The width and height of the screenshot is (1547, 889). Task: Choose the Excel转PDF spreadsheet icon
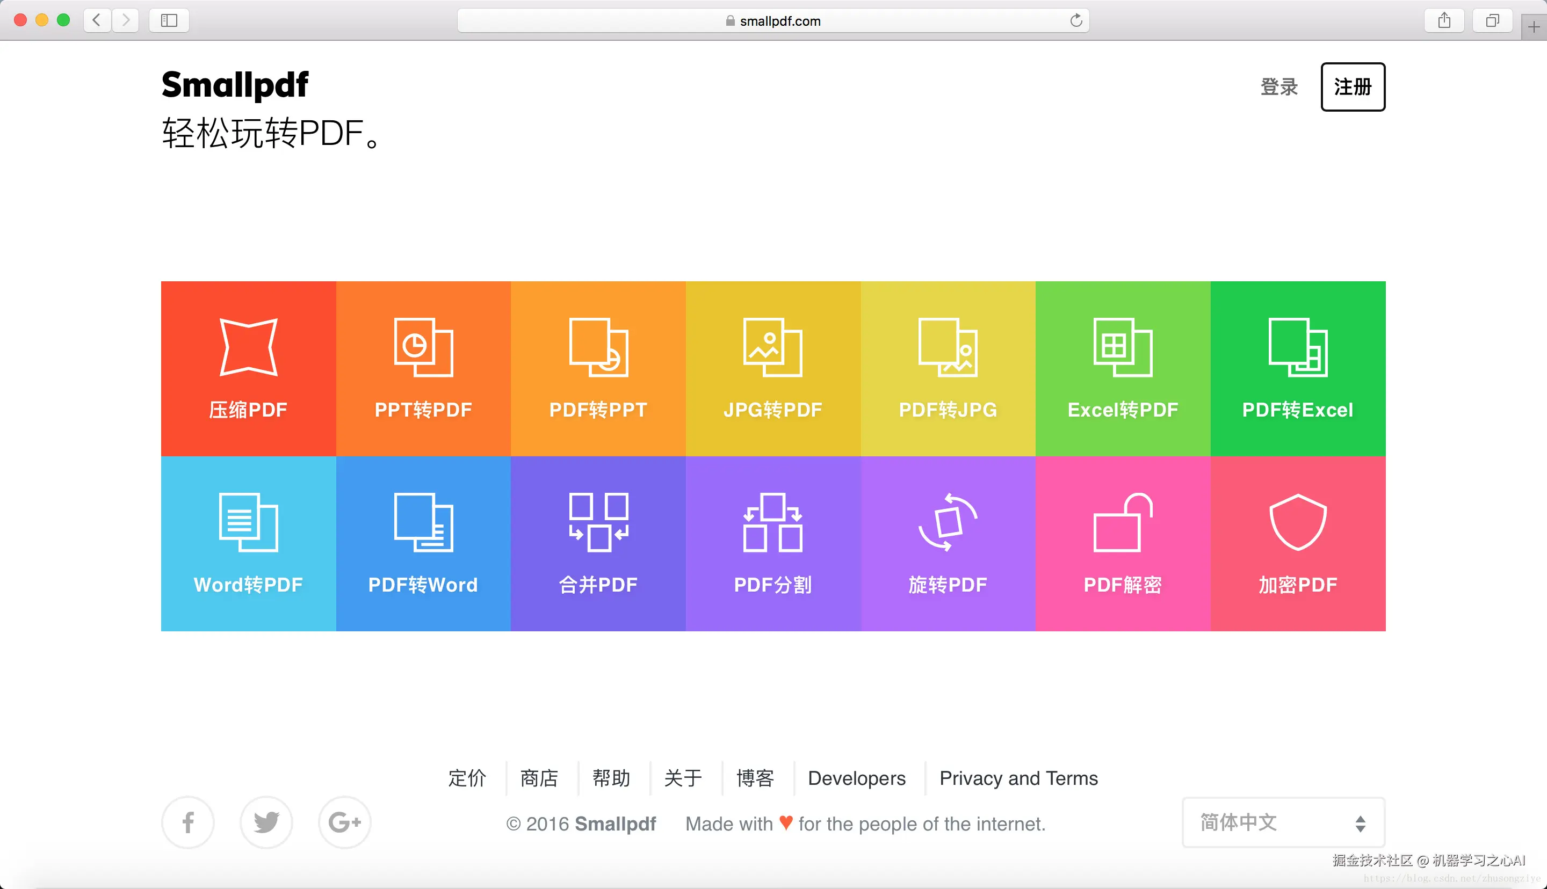(x=1123, y=347)
